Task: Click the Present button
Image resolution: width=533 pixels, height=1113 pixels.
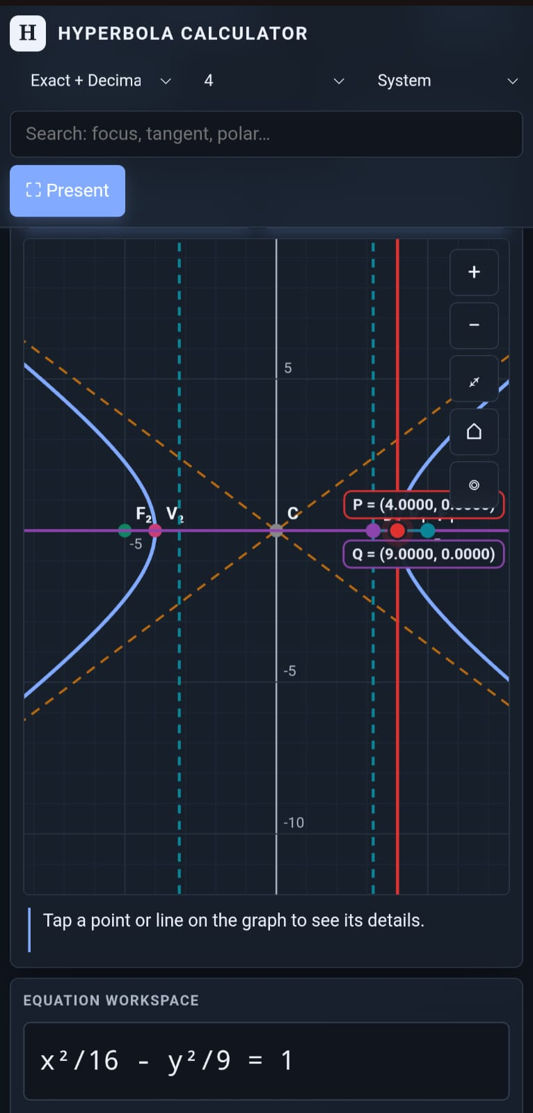Action: point(67,191)
